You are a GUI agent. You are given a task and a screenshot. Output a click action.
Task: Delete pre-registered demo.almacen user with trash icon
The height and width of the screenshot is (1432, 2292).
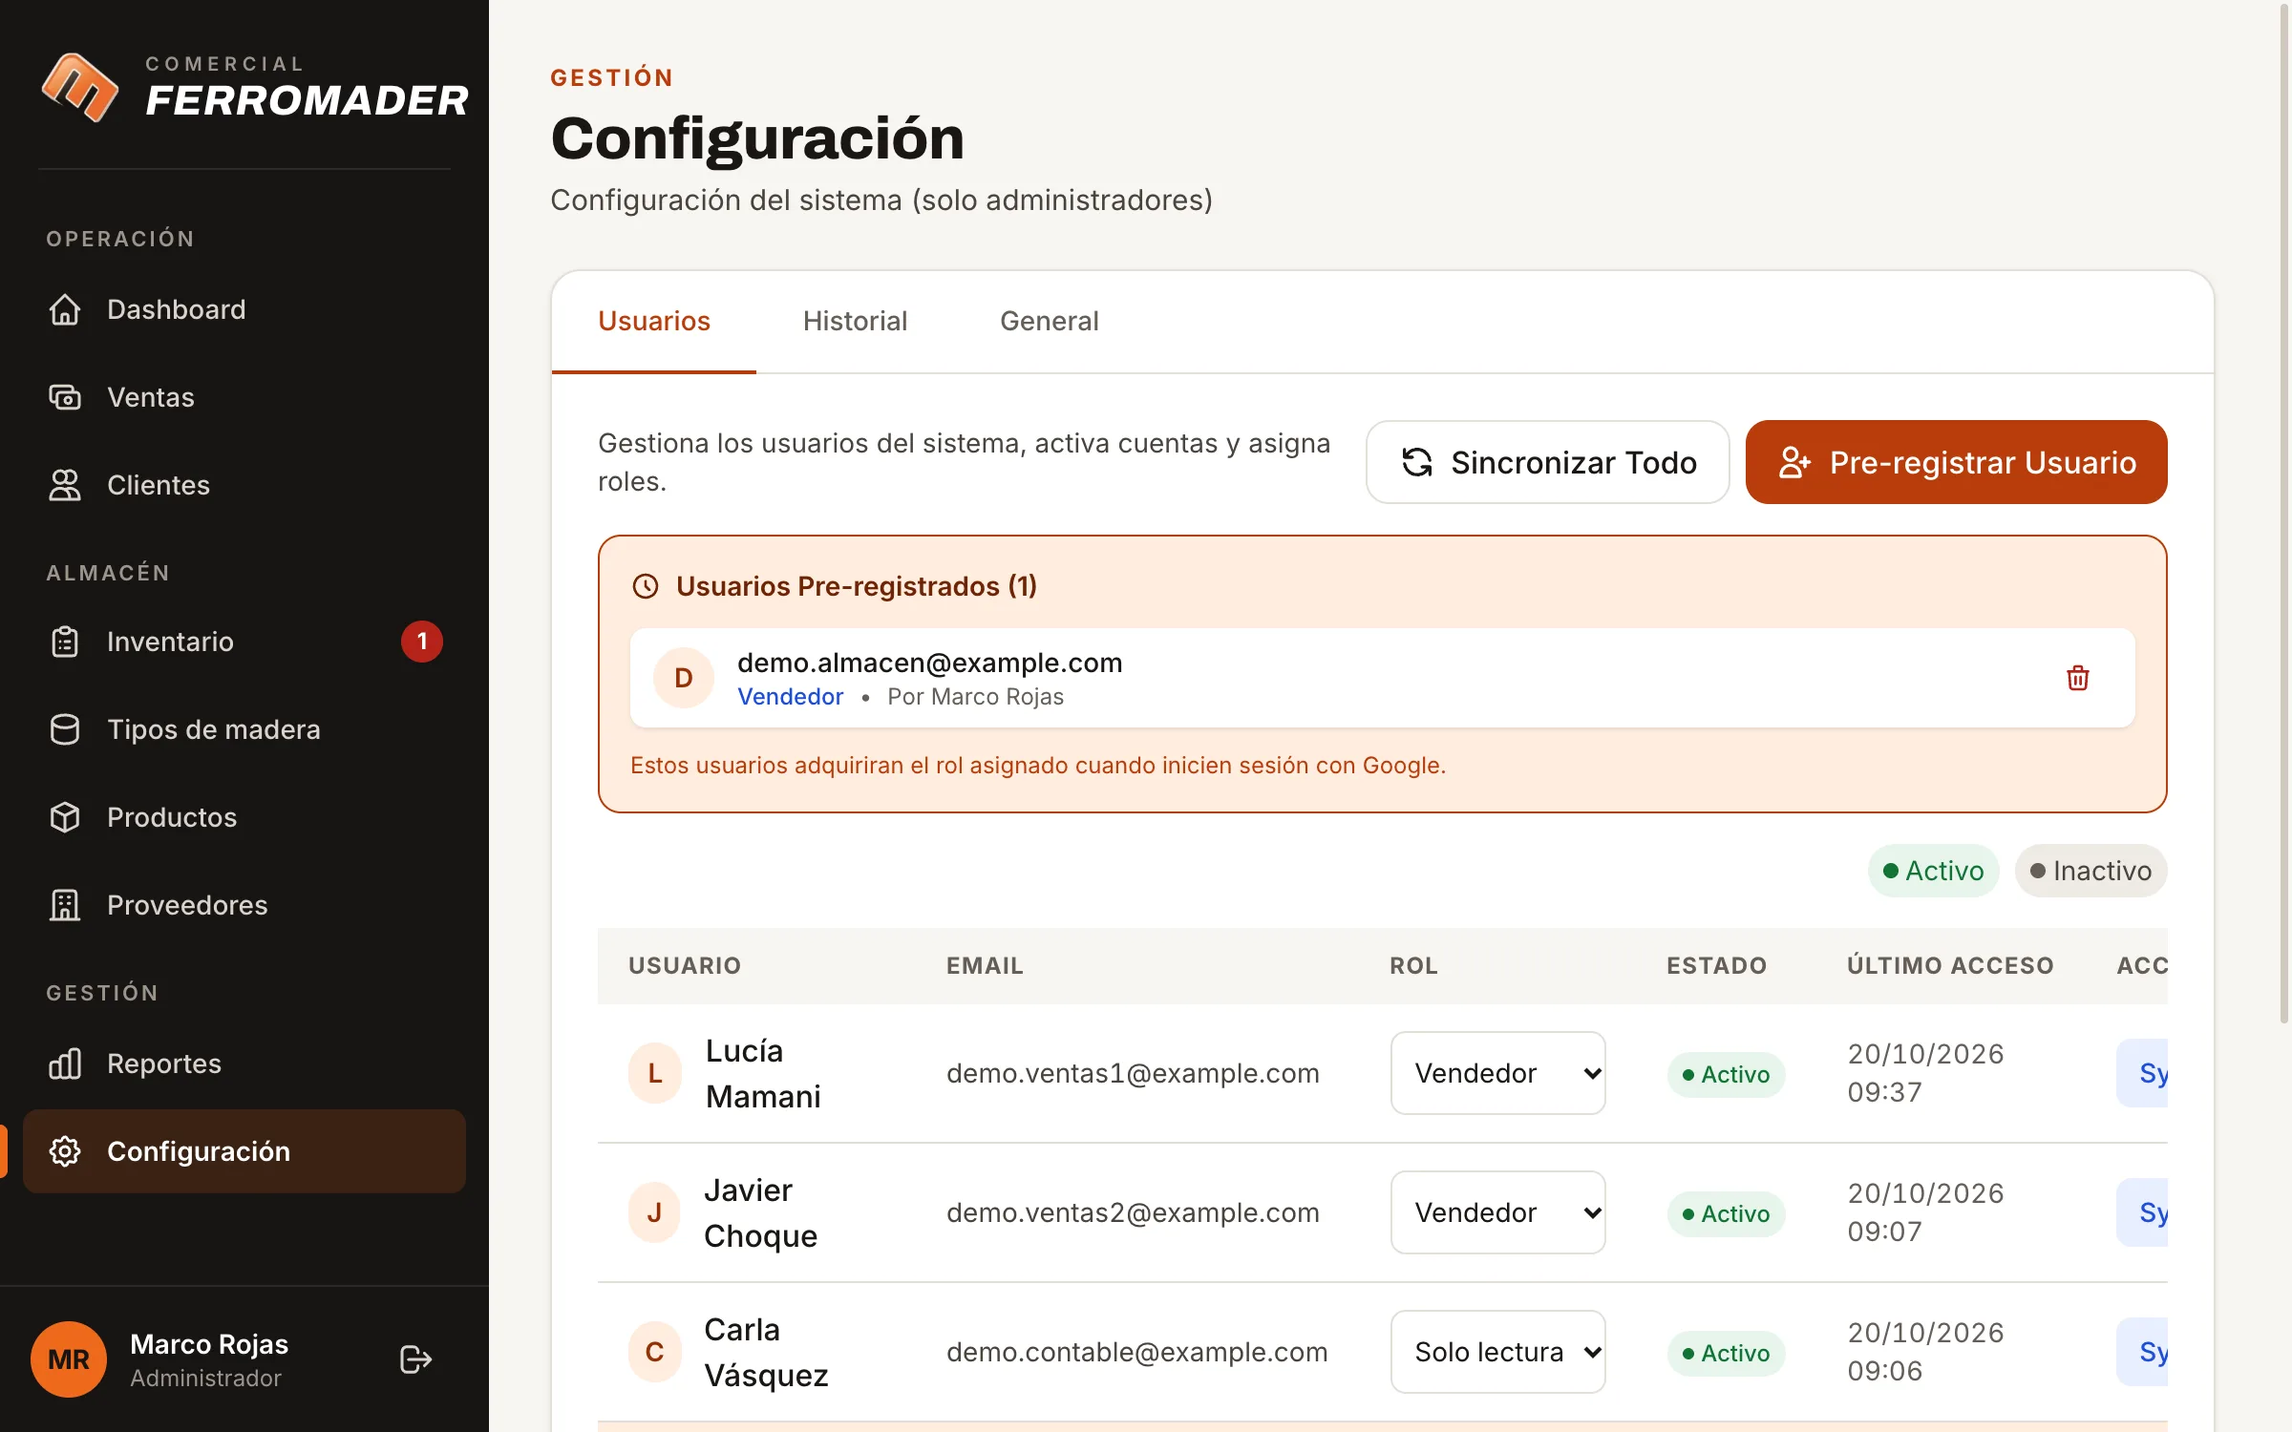pos(2078,678)
